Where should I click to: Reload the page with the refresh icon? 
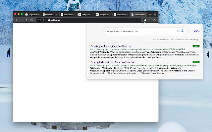point(26,20)
